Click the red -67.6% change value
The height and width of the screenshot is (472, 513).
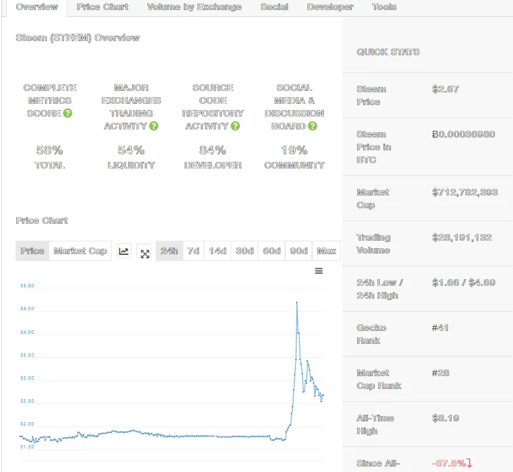pos(452,463)
